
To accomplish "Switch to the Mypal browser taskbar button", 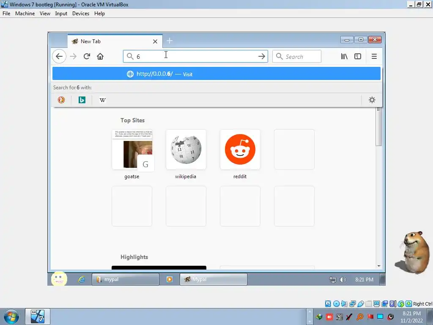I will coord(214,279).
